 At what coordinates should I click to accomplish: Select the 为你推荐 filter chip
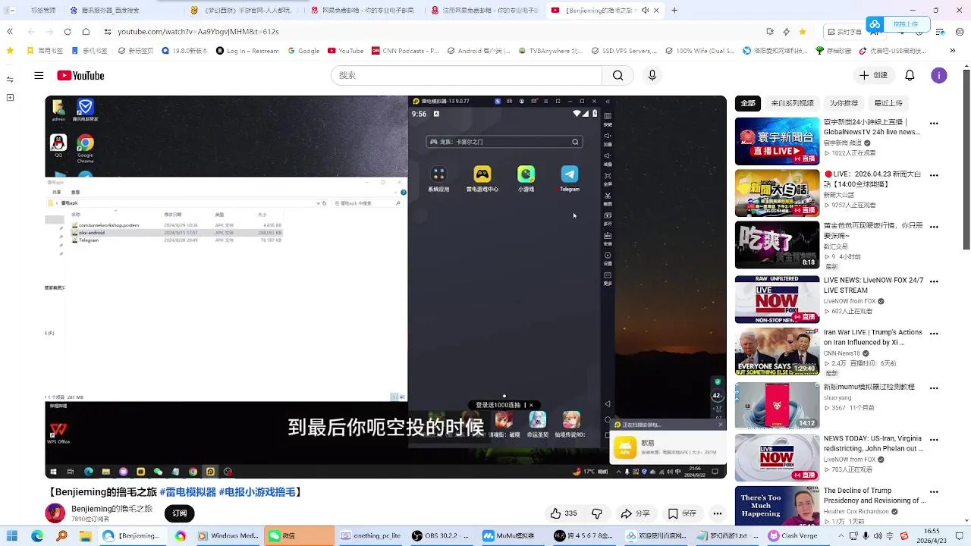pos(844,103)
